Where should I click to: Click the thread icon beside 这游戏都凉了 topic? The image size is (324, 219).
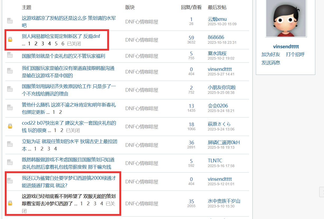click(10, 21)
